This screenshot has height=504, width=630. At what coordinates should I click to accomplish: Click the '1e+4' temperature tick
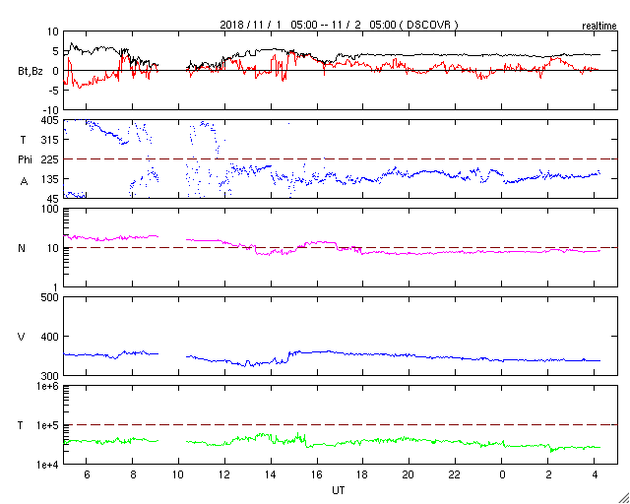49,465
